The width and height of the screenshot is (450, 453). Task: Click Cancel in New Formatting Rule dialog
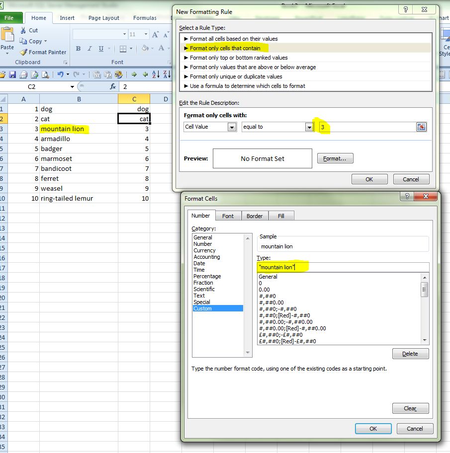coord(411,179)
